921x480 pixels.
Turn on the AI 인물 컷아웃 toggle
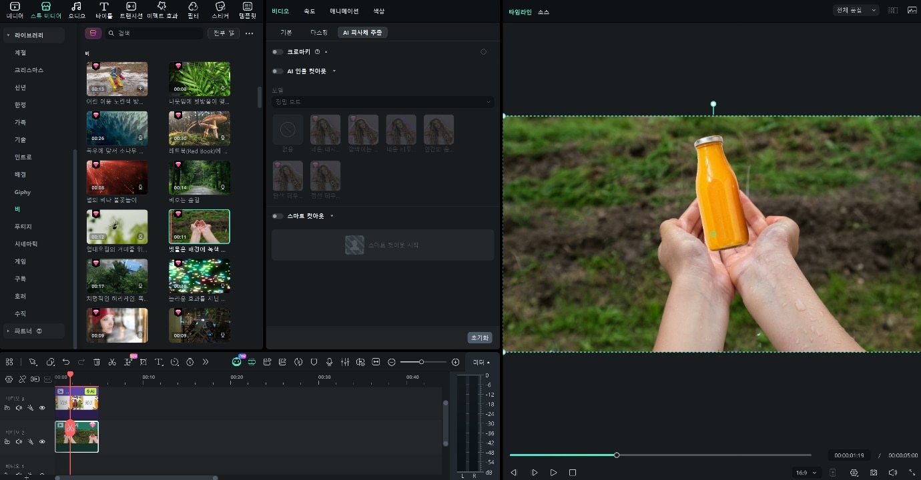click(x=278, y=71)
